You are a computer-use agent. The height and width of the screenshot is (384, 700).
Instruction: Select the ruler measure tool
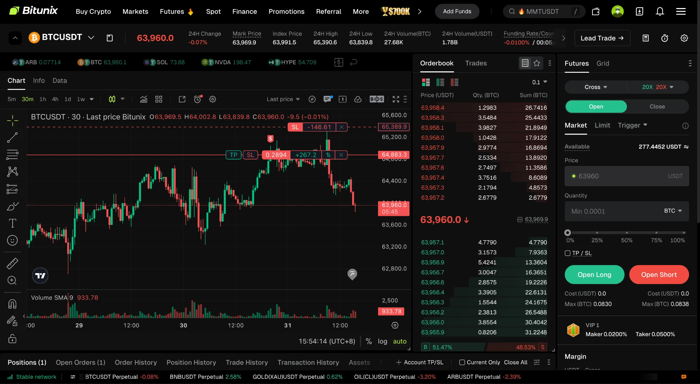point(12,263)
